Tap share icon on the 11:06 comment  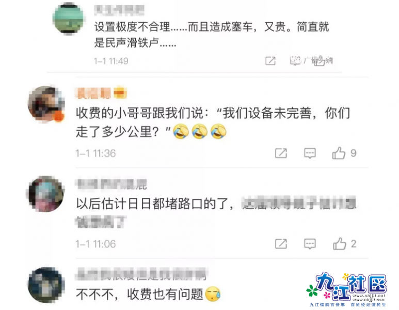pos(281,244)
